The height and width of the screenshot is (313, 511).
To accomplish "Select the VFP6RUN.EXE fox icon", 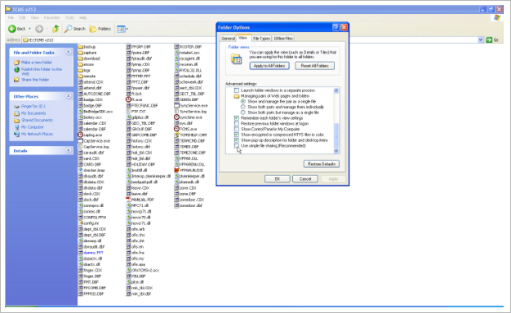I will (176, 170).
